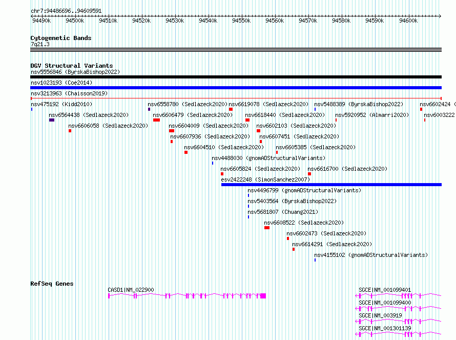Click the SGCE|NM_001099400 transcript label
456x340 pixels.
coord(385,303)
